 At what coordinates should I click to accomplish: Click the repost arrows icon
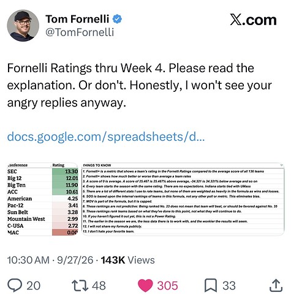[80, 285]
